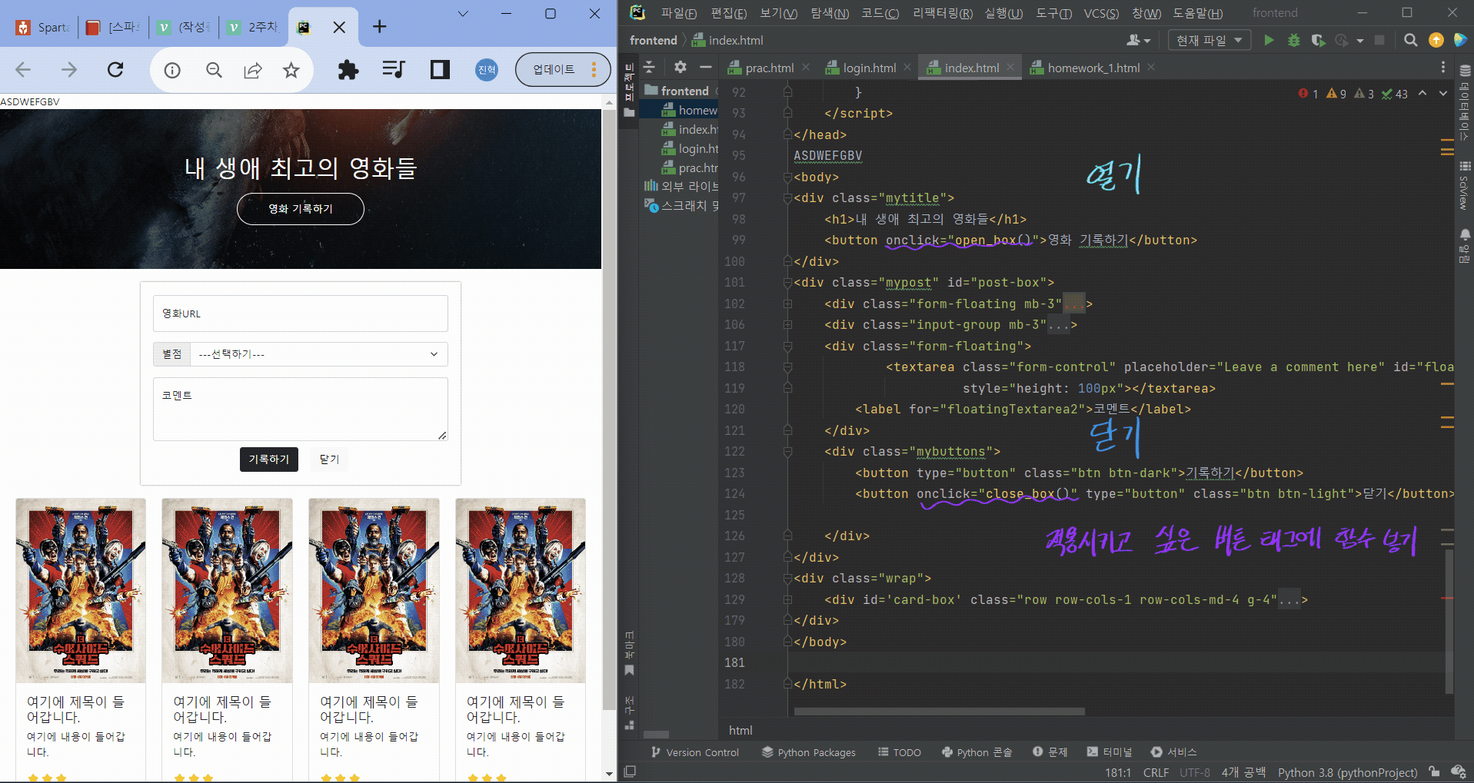The image size is (1474, 783).
Task: Go back in Chrome
Action: pos(23,70)
